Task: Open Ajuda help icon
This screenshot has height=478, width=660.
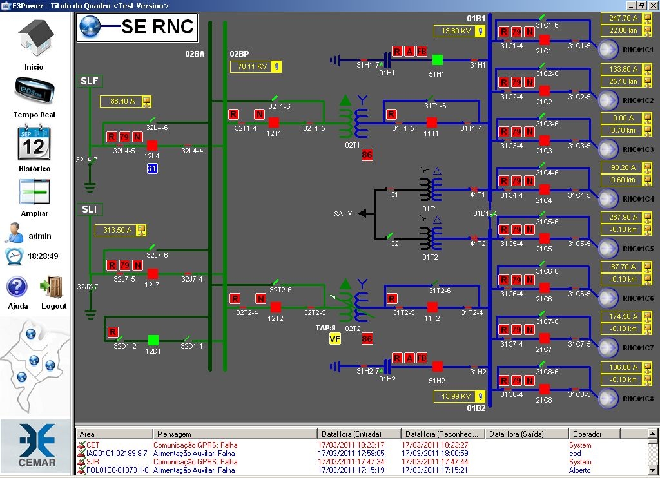Action: click(x=17, y=287)
